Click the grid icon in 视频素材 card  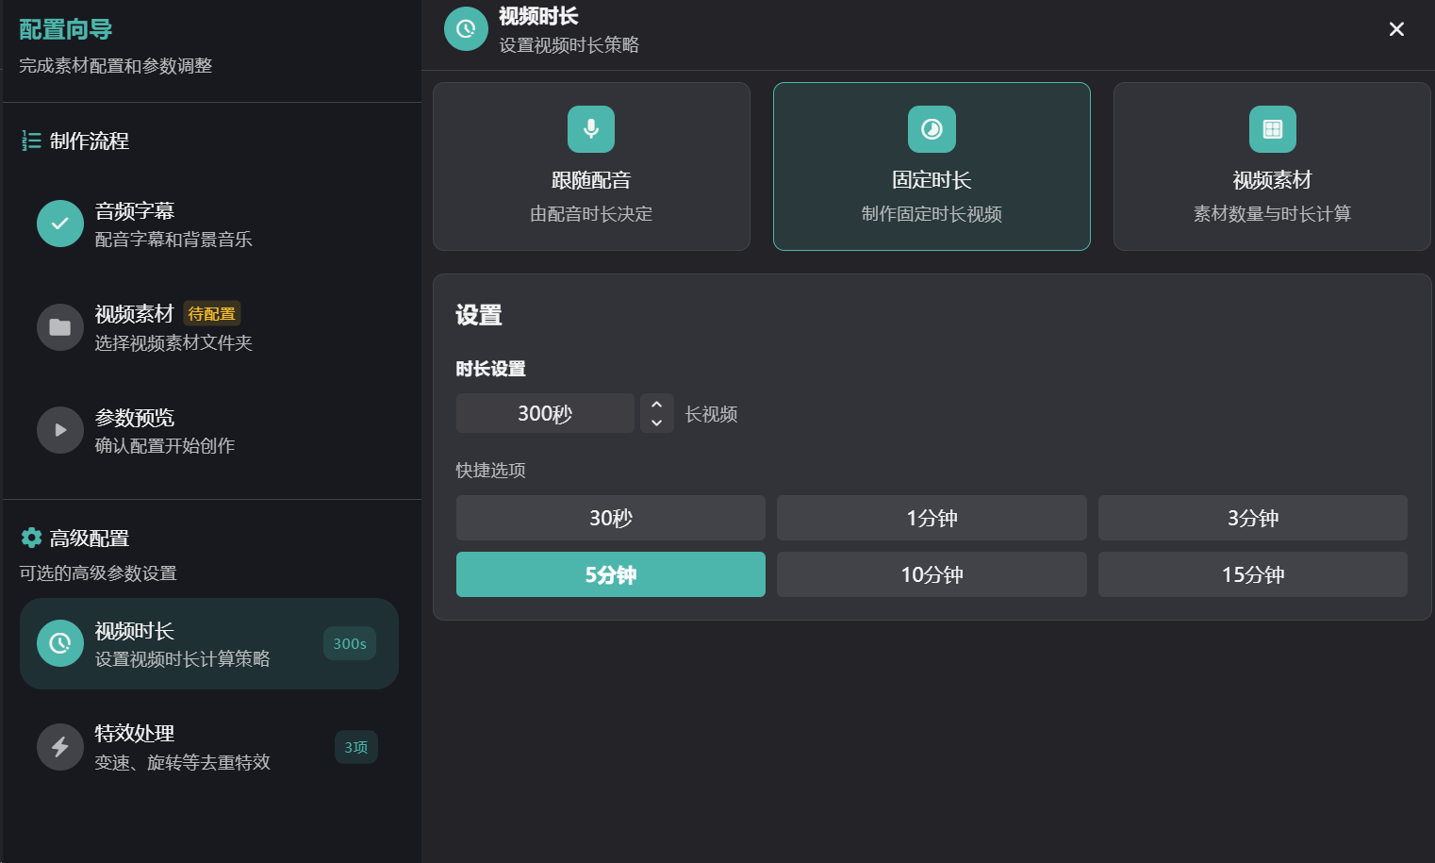pos(1272,129)
